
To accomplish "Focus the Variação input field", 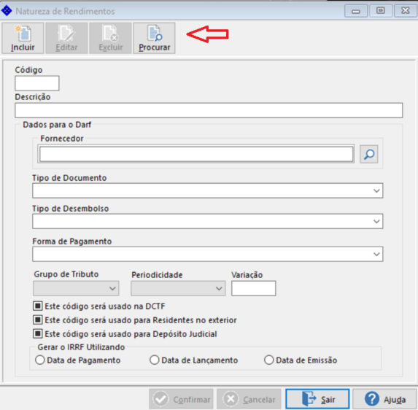I will coord(254,288).
